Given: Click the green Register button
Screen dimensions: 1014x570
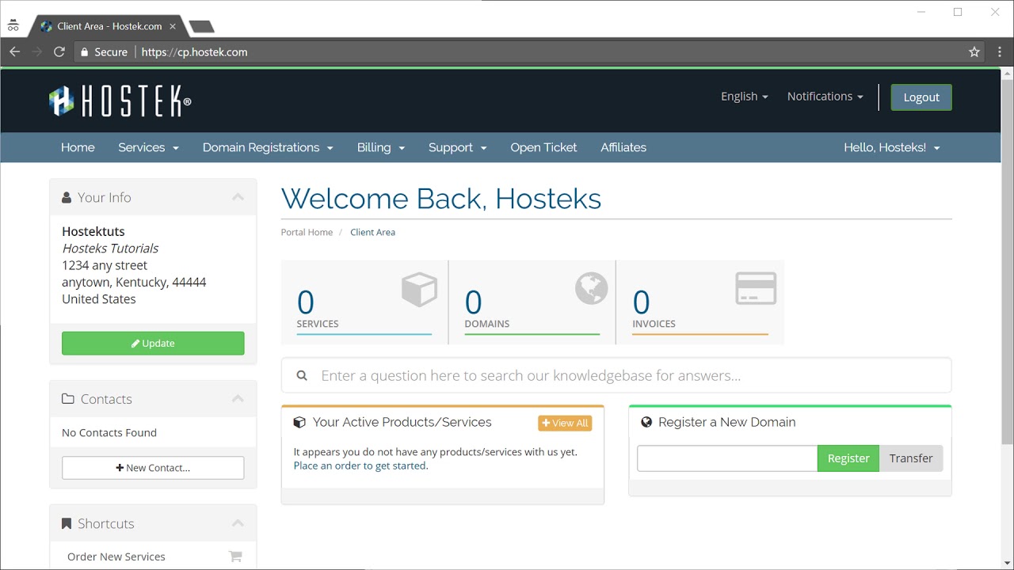Looking at the screenshot, I should [x=848, y=458].
